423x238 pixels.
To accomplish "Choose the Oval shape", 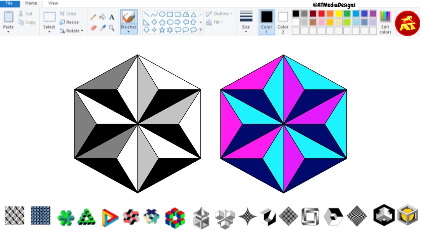I will 162,15.
